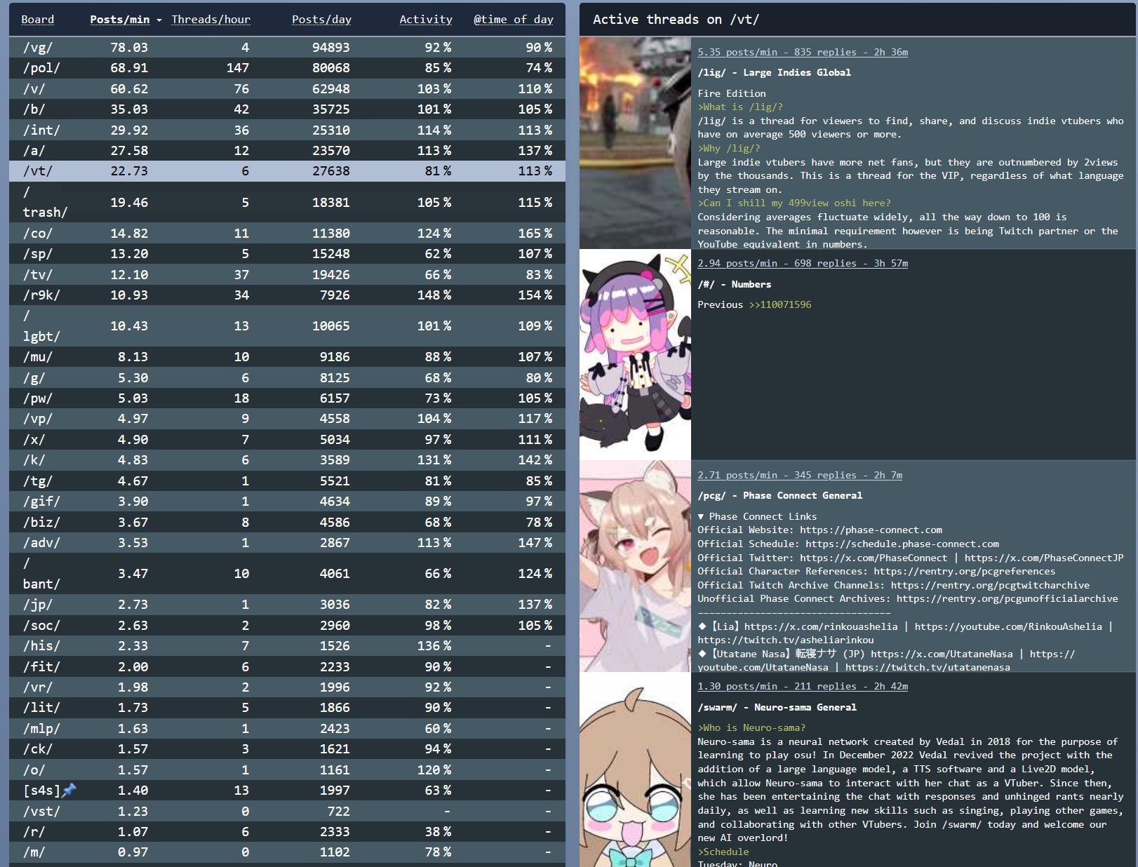The width and height of the screenshot is (1138, 867).
Task: Select the /r/ board row
Action: (x=287, y=831)
